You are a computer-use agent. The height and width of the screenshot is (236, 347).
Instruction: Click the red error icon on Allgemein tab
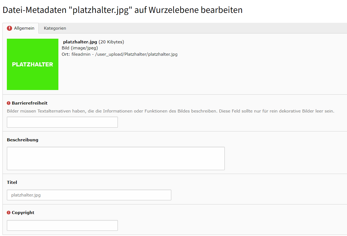point(10,28)
